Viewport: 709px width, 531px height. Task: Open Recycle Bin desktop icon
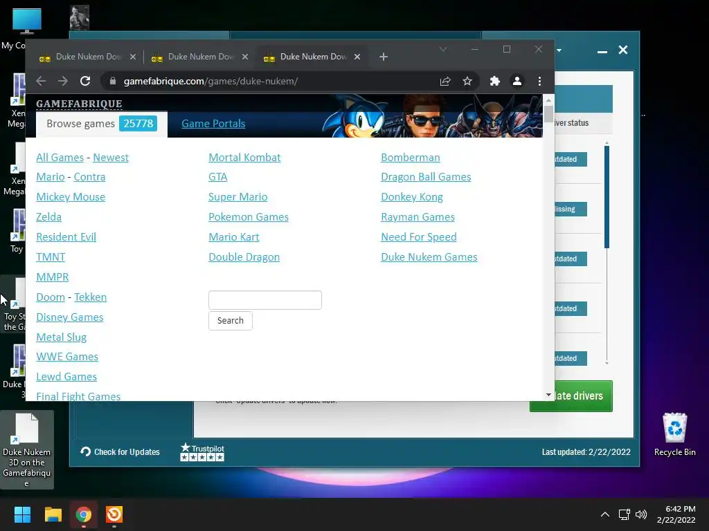click(674, 434)
